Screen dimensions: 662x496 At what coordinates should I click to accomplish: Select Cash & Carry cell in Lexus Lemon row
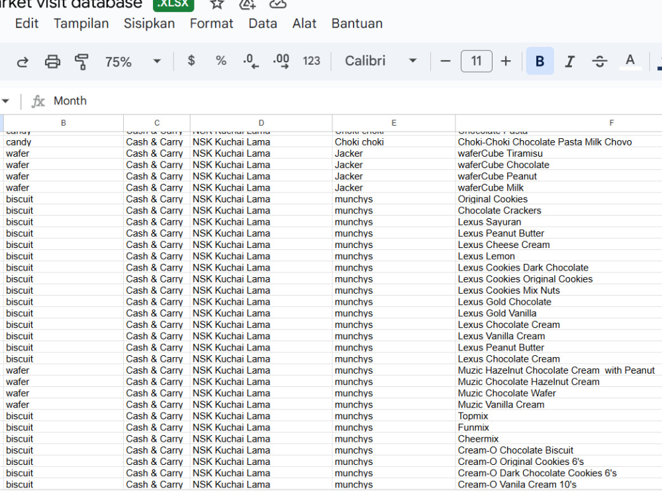coord(157,256)
